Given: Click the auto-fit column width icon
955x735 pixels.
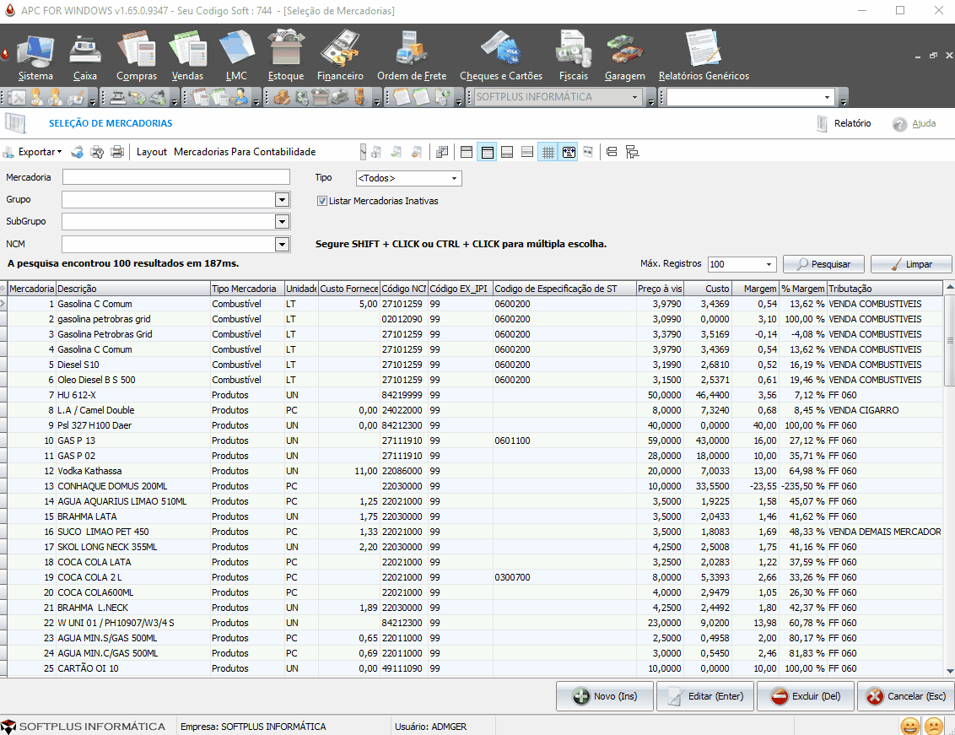Looking at the screenshot, I should [x=569, y=153].
